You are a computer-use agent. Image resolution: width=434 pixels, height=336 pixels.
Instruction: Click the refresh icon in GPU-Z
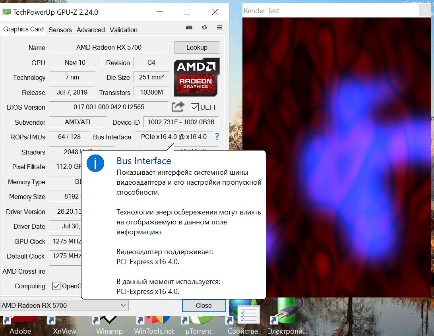204,27
